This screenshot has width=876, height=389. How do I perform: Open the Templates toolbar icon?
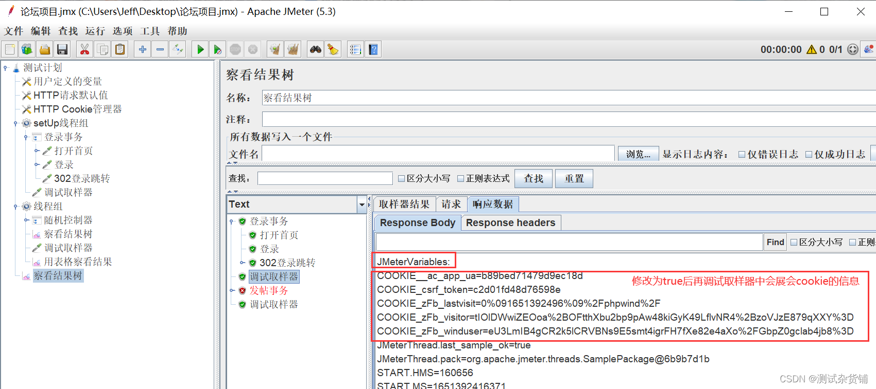pos(27,49)
